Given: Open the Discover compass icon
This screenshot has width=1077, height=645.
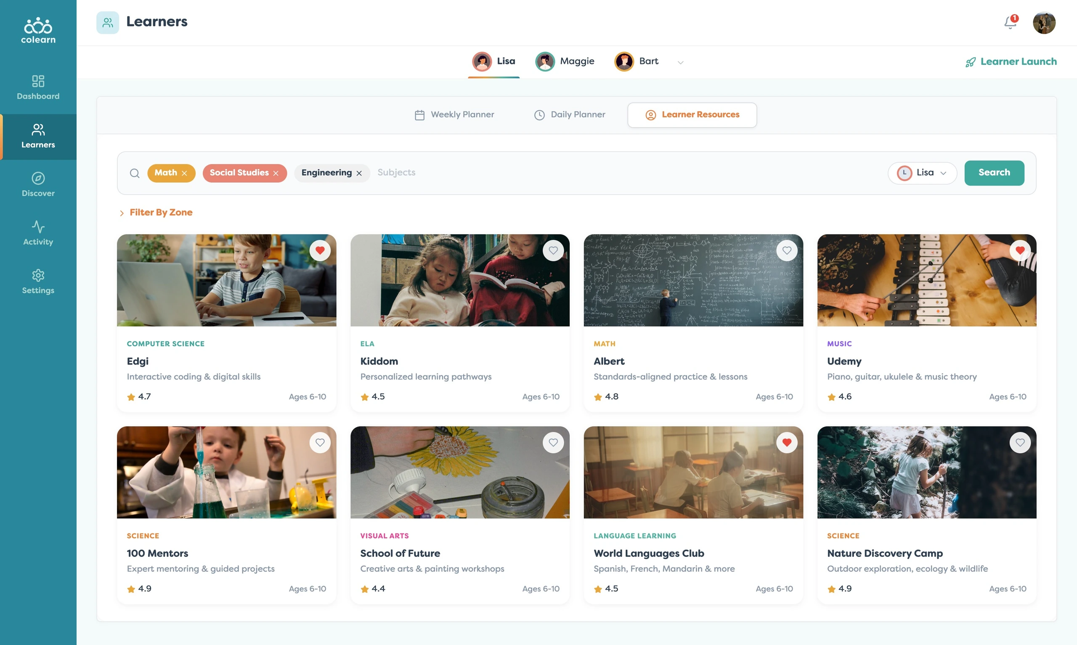Looking at the screenshot, I should click(38, 178).
